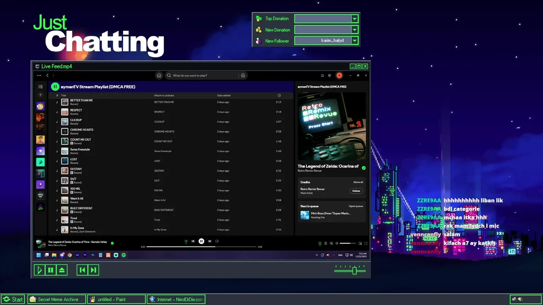
Task: Open untitled – Paint taskbar tab
Action: pos(117,299)
